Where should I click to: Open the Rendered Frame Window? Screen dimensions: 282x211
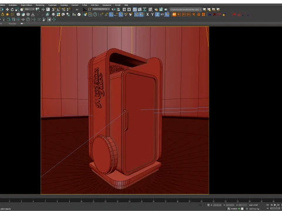click(x=161, y=9)
